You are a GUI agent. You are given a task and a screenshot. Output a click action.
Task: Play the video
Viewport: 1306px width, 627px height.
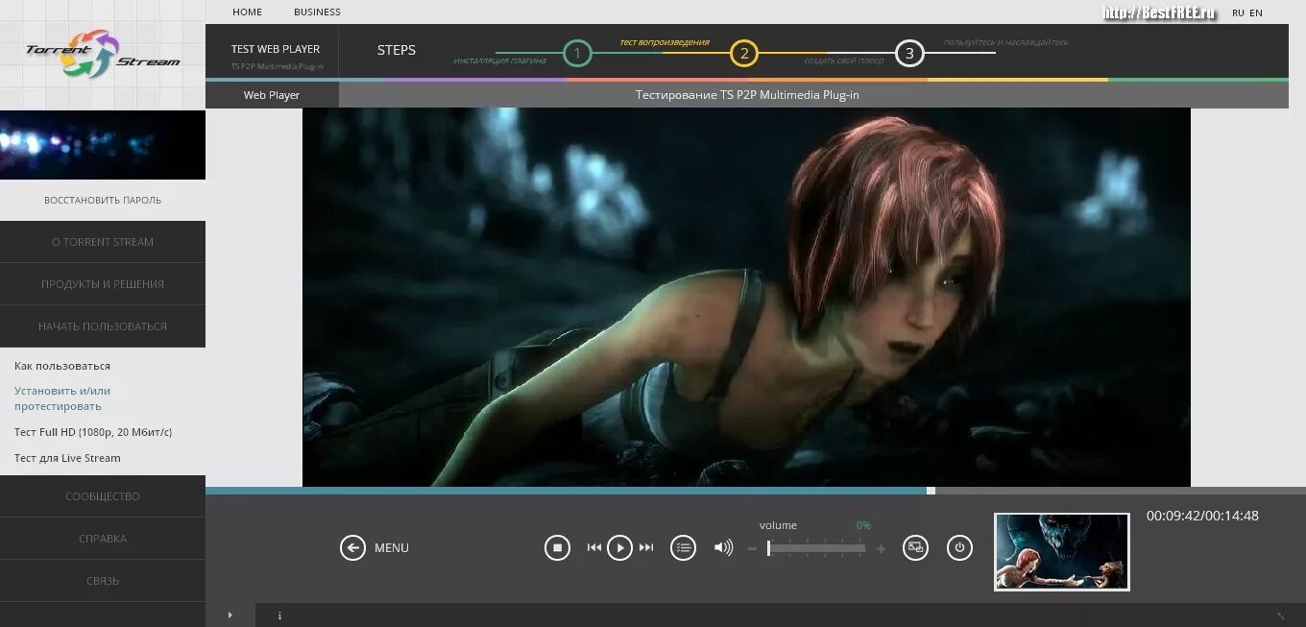tap(619, 547)
